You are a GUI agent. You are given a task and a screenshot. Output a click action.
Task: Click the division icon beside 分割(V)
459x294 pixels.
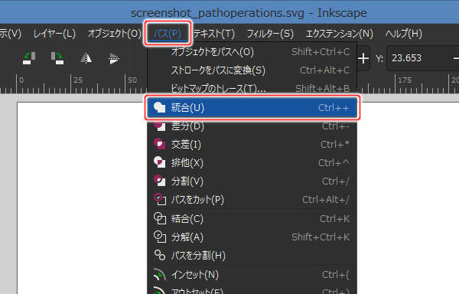click(160, 181)
